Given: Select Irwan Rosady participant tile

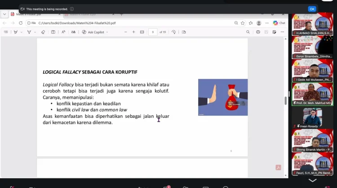Looking at the screenshot, I should (312, 117).
